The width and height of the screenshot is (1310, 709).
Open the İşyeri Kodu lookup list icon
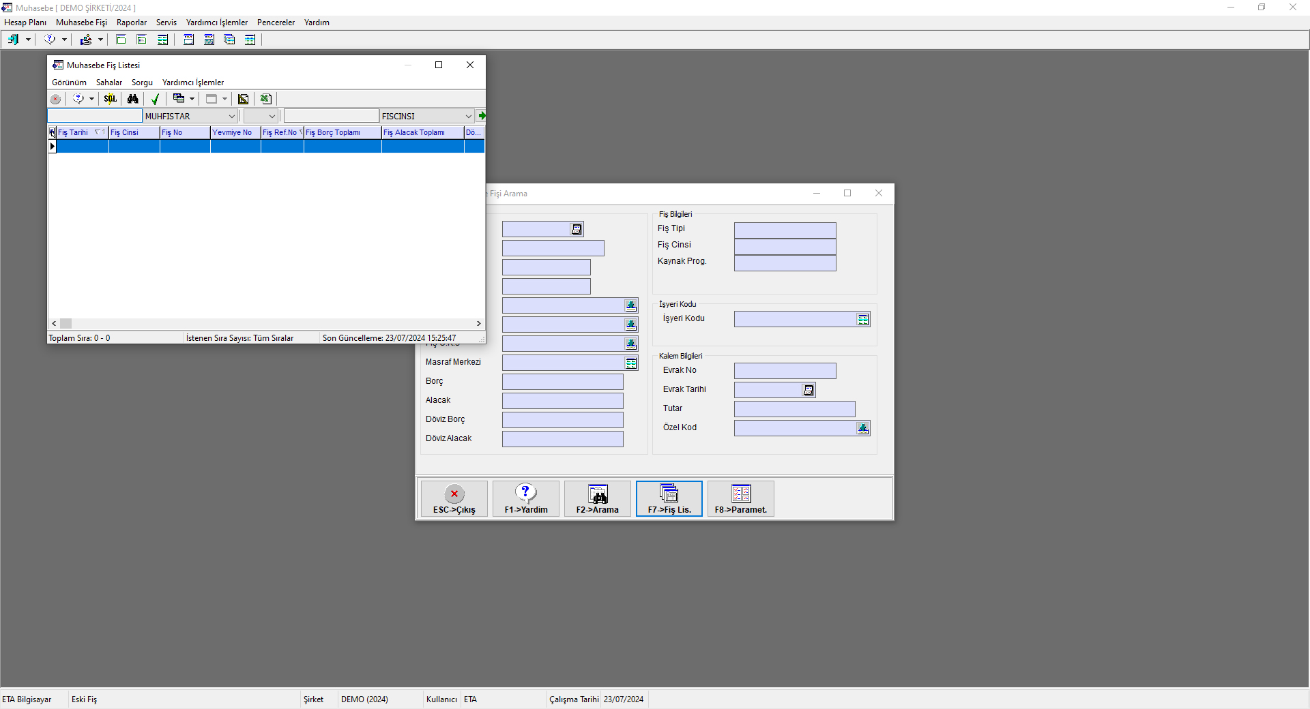pos(863,320)
